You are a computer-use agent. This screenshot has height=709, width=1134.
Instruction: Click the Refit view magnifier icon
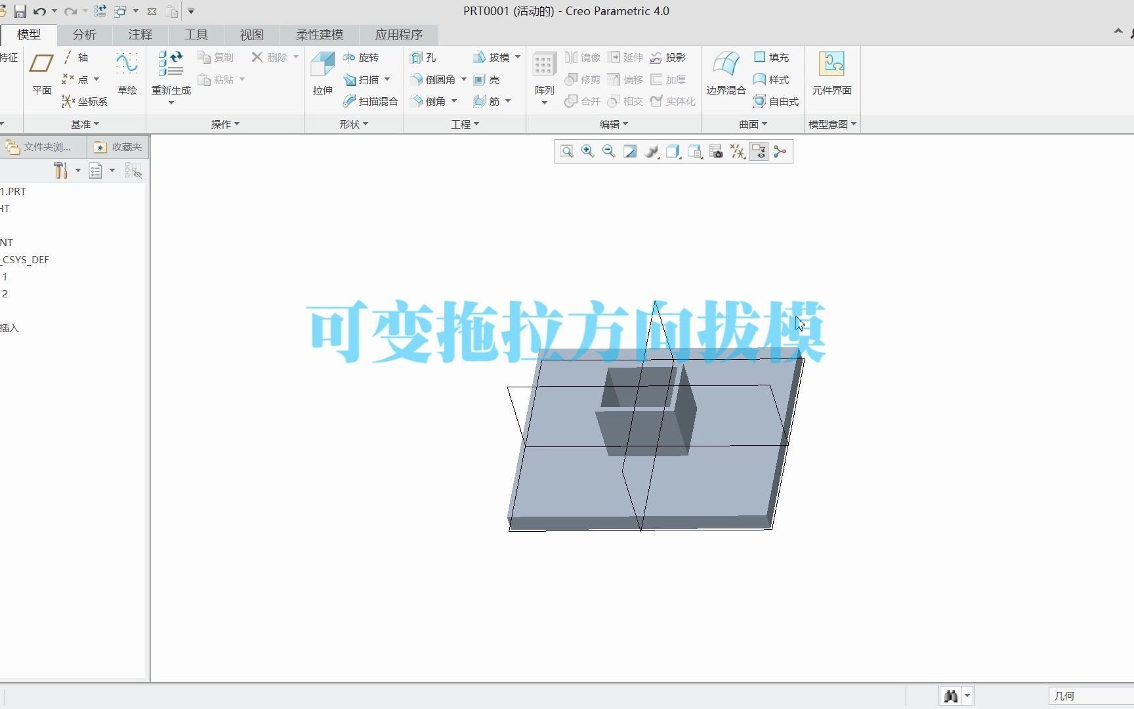pos(567,152)
